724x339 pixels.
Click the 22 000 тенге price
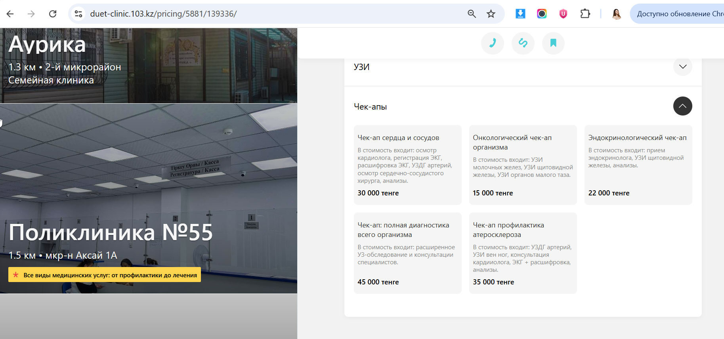pos(609,193)
